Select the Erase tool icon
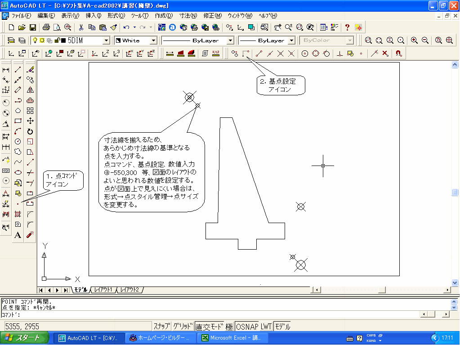The width and height of the screenshot is (460, 345). [x=30, y=70]
